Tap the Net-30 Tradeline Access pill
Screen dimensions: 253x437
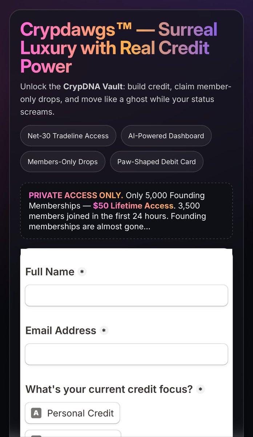click(68, 136)
